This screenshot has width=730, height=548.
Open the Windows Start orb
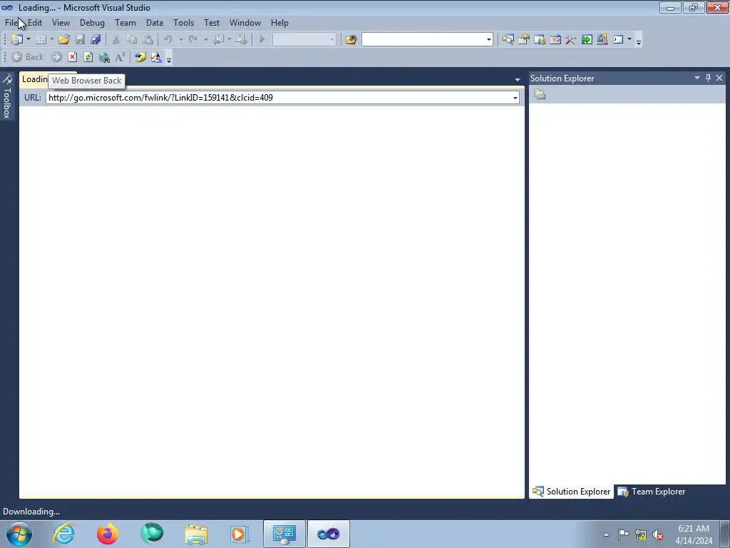(19, 534)
